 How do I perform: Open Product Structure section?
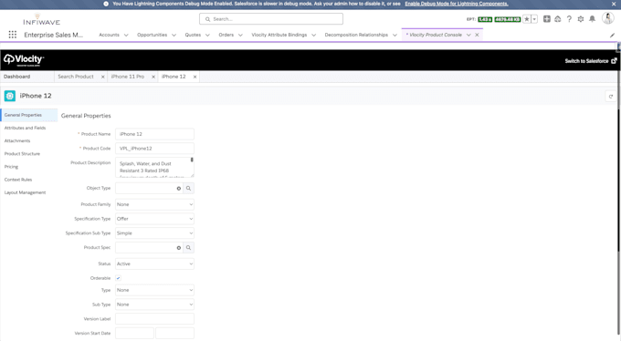[x=22, y=154]
